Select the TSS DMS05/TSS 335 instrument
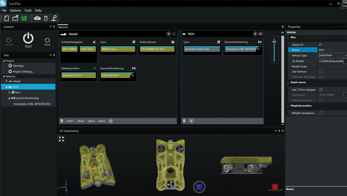347x196 pixels. pos(157,49)
